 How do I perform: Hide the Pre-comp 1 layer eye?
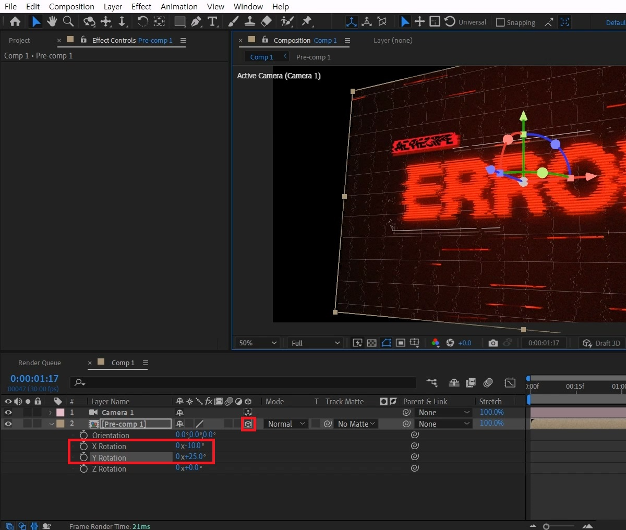coord(8,424)
